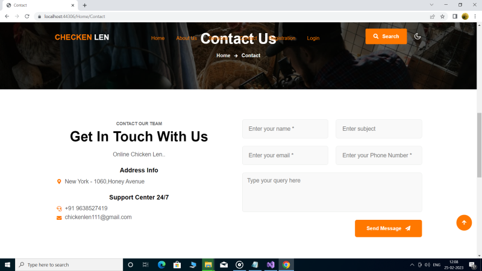
Task: Toggle dark mode moon icon
Action: point(417,36)
